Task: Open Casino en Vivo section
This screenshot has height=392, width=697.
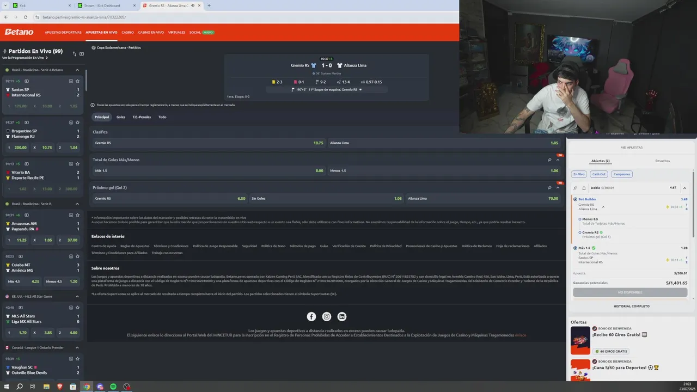Action: tap(151, 32)
